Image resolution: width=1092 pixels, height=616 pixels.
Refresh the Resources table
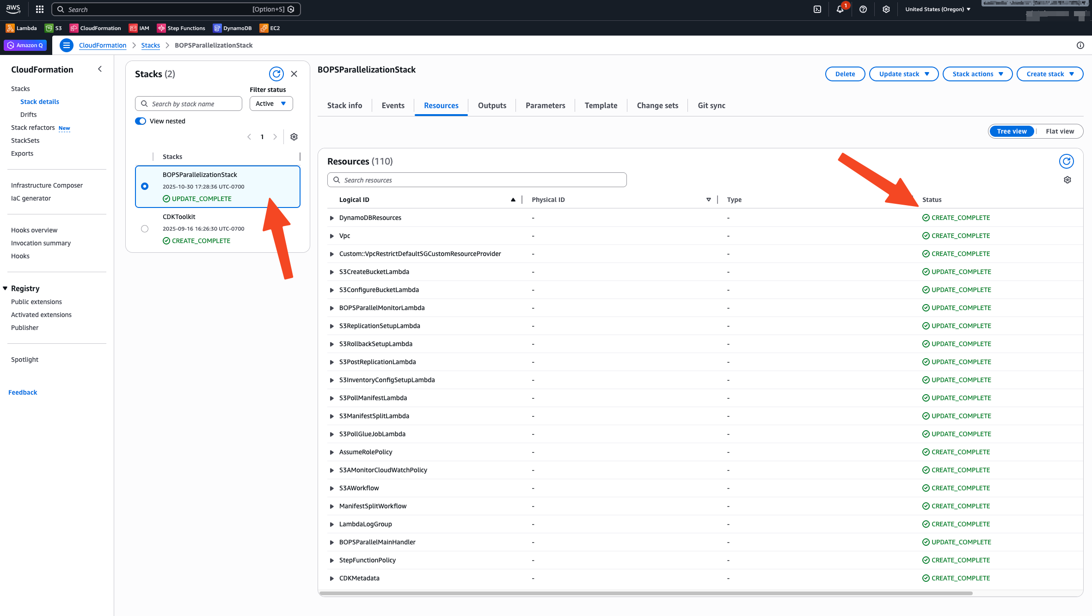point(1067,161)
